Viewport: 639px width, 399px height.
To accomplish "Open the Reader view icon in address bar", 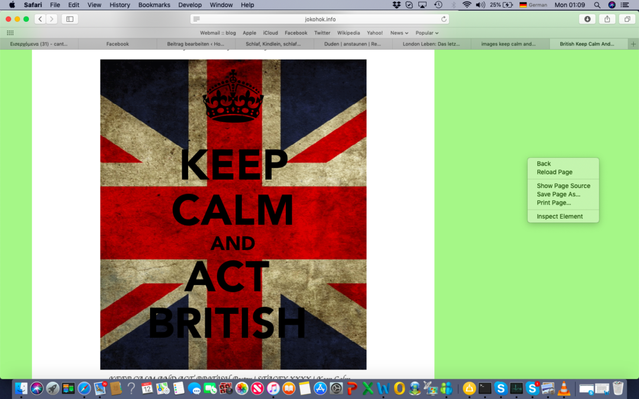I will [x=196, y=19].
